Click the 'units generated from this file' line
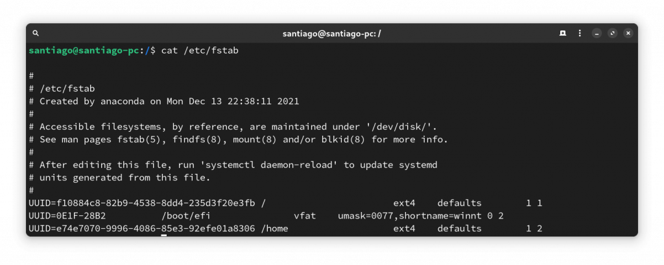The height and width of the screenshot is (265, 664). coord(120,177)
